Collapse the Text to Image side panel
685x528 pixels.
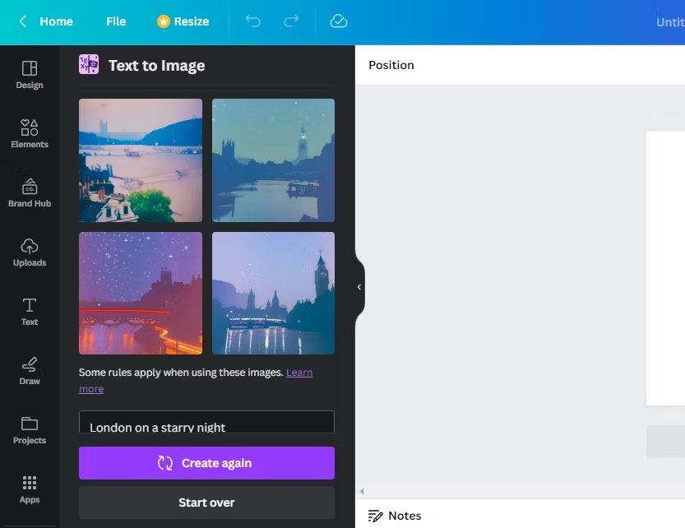(x=358, y=287)
